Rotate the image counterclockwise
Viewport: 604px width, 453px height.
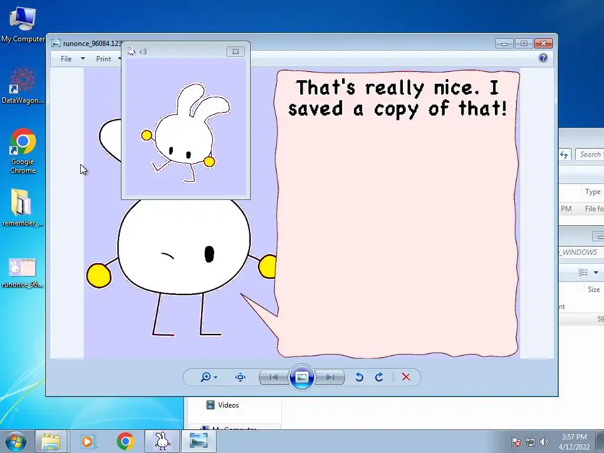(359, 377)
